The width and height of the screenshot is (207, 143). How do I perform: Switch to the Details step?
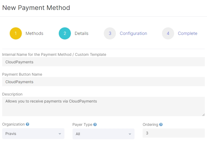tap(81, 34)
